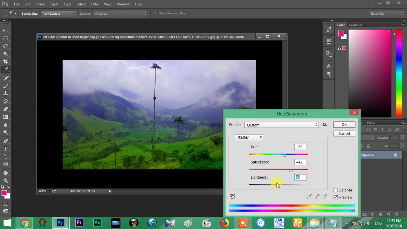
Task: Open the Paragraph panel icon
Action: (329, 74)
